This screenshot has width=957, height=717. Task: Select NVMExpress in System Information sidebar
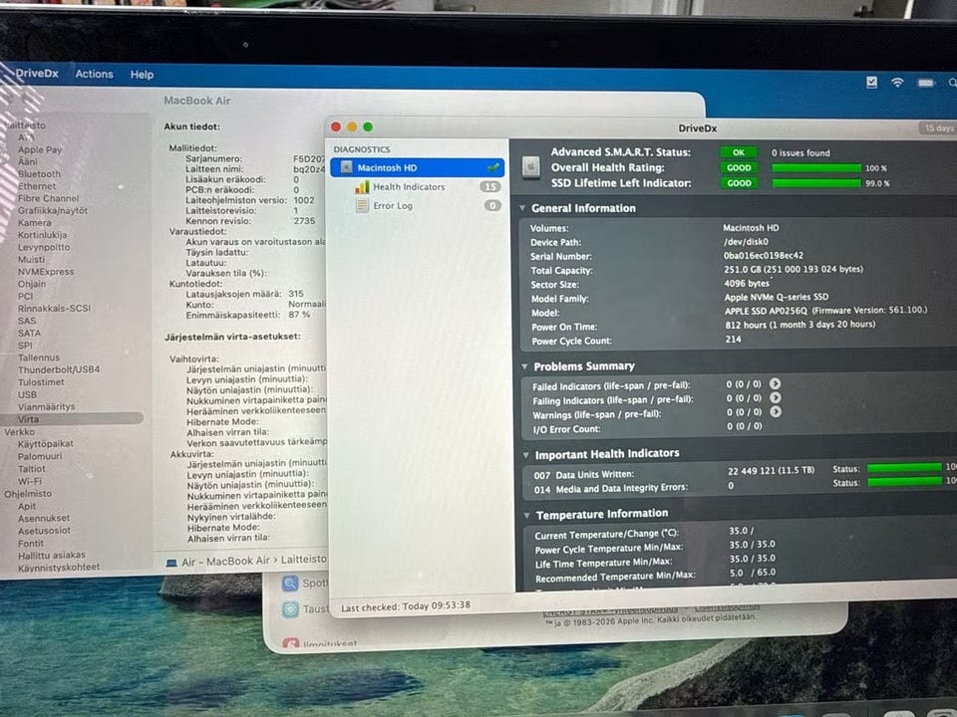[46, 271]
